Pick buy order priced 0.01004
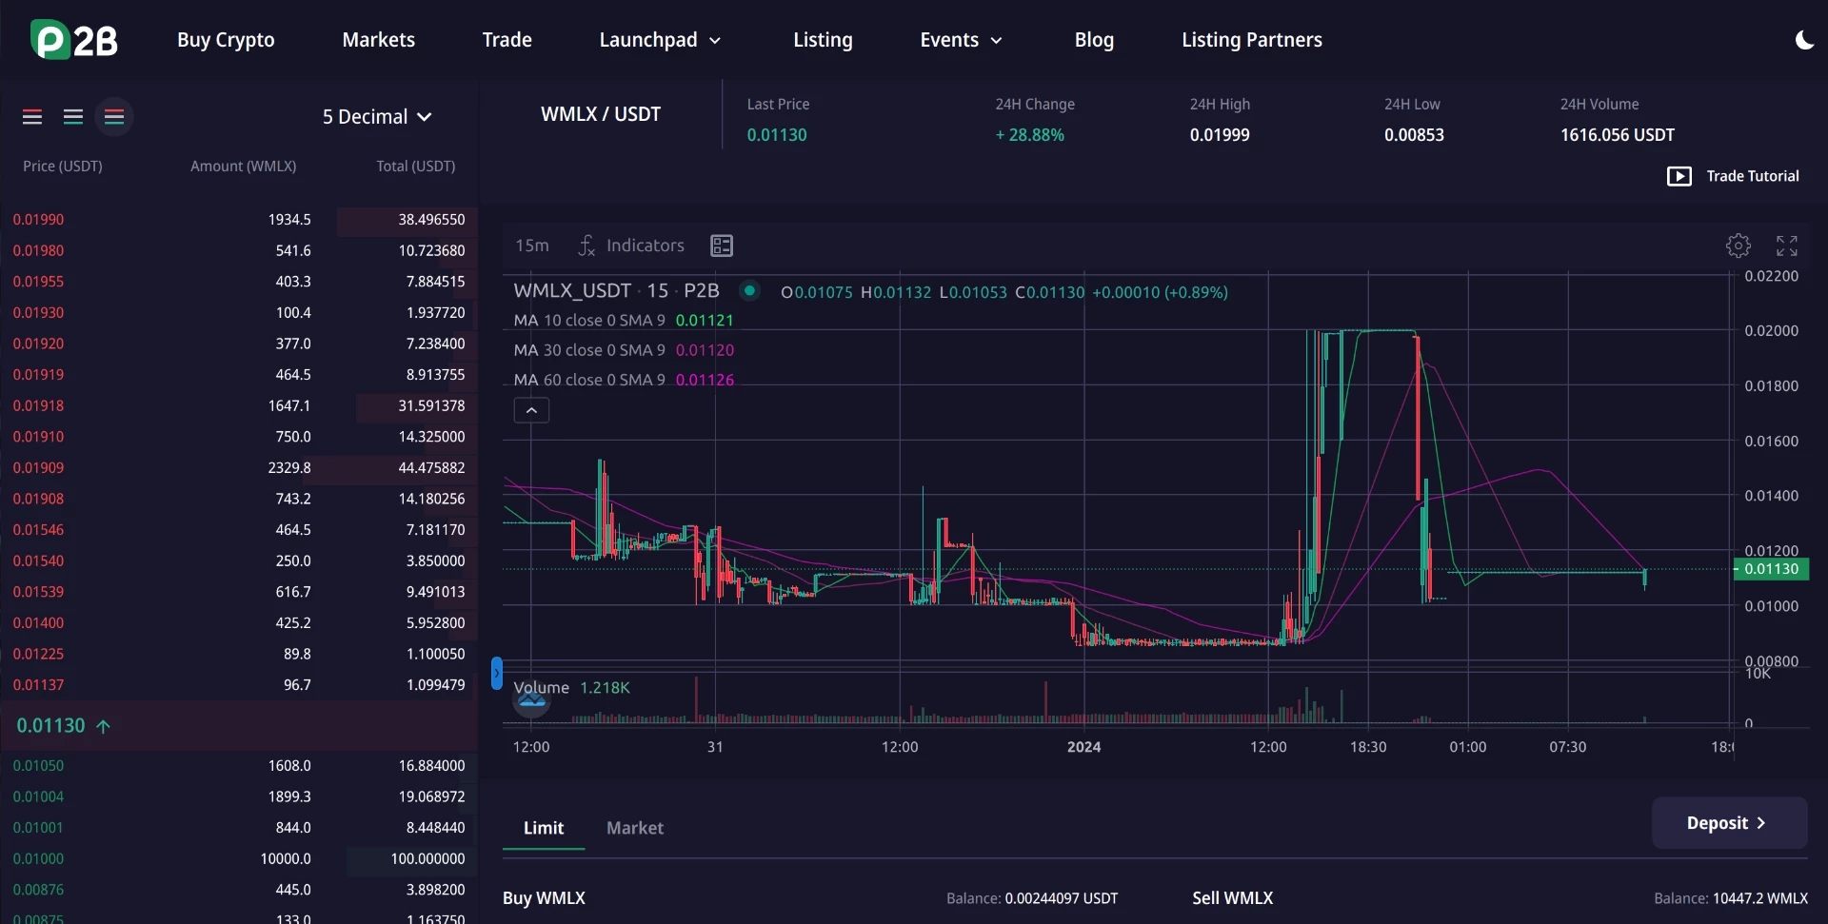This screenshot has height=924, width=1828. (239, 797)
